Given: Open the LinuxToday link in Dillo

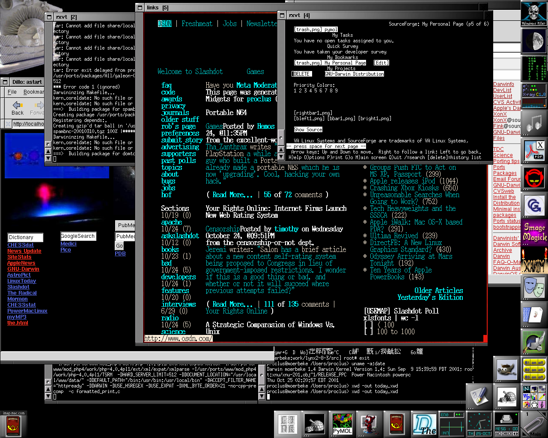Looking at the screenshot, I should (x=21, y=281).
